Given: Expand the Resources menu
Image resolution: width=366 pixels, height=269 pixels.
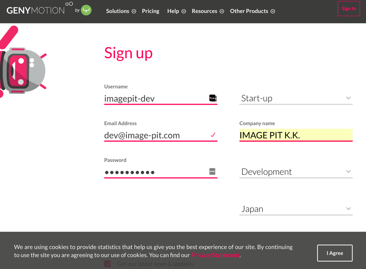Looking at the screenshot, I should (208, 11).
